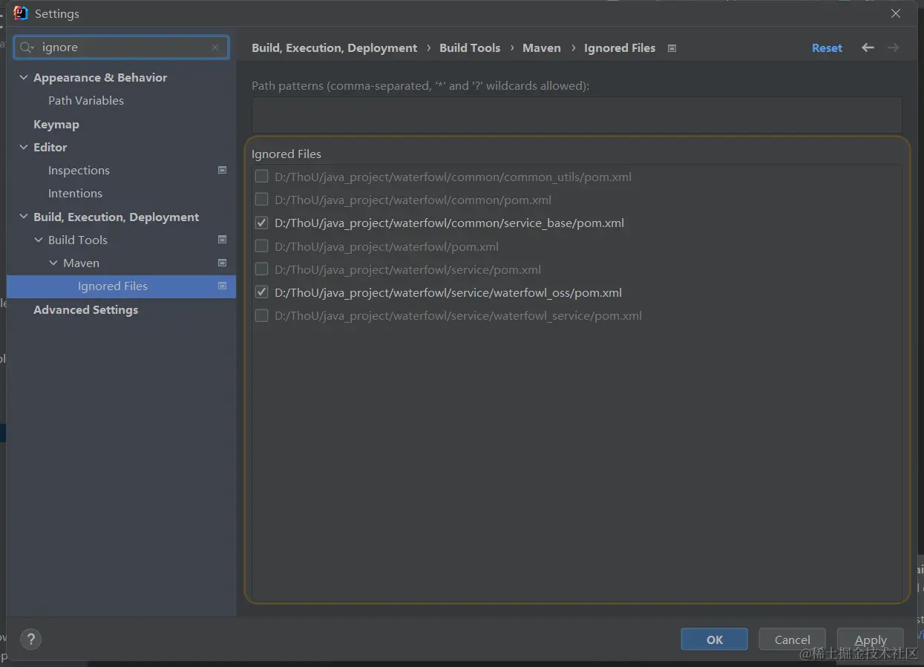This screenshot has height=667, width=924.
Task: Click the path text of service_base/pom.xml
Action: coord(449,223)
